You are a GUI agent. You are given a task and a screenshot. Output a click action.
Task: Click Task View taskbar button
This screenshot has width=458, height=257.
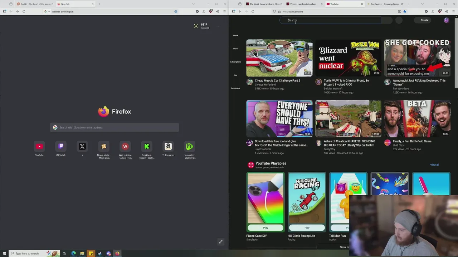point(64,253)
